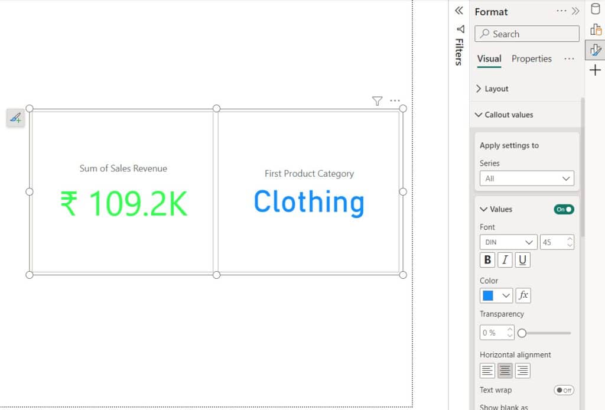The width and height of the screenshot is (605, 410).
Task: Open Format pane more options ellipsis
Action: click(x=561, y=11)
